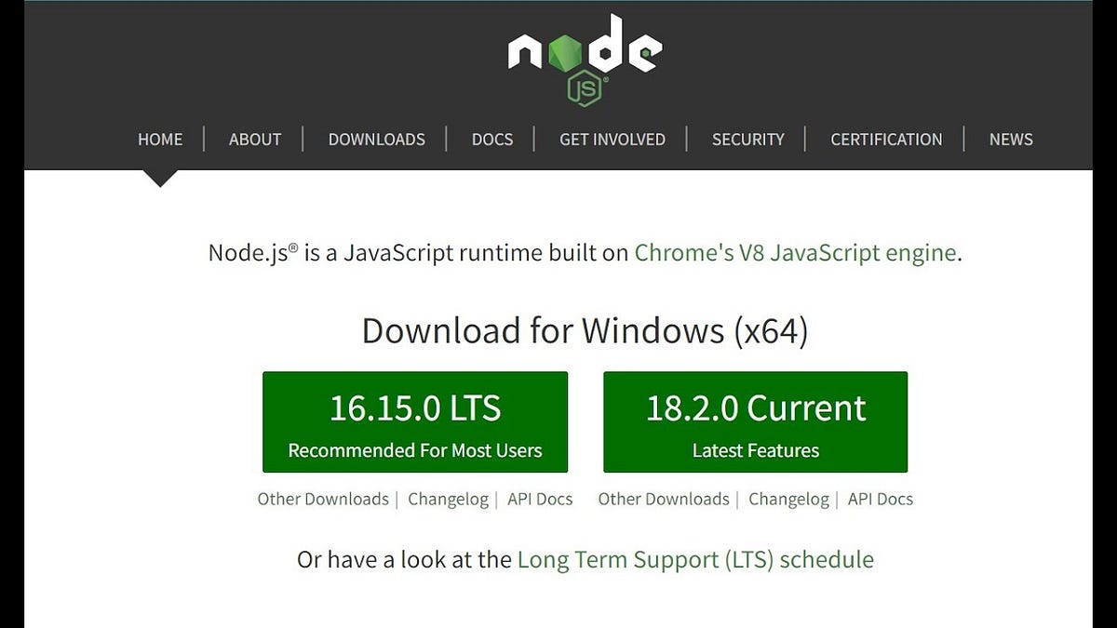Viewport: 1117px width, 628px height.
Task: View the Changelog for 16.15.0 LTS
Action: 448,499
